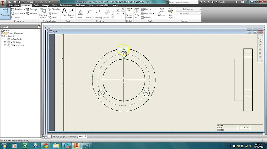The width and height of the screenshot is (267, 149).
Task: Insert a User symbol
Action: [80, 14]
